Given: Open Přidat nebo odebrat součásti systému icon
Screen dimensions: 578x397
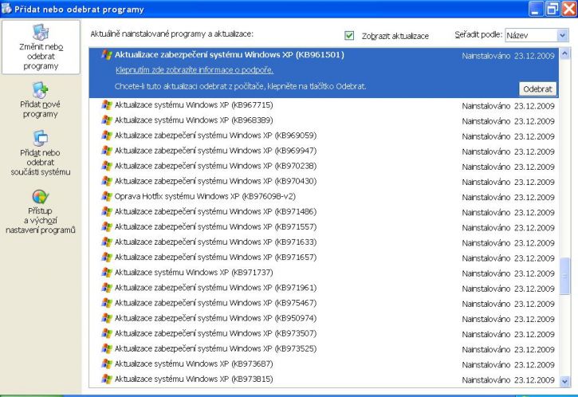Looking at the screenshot, I should coord(40,139).
